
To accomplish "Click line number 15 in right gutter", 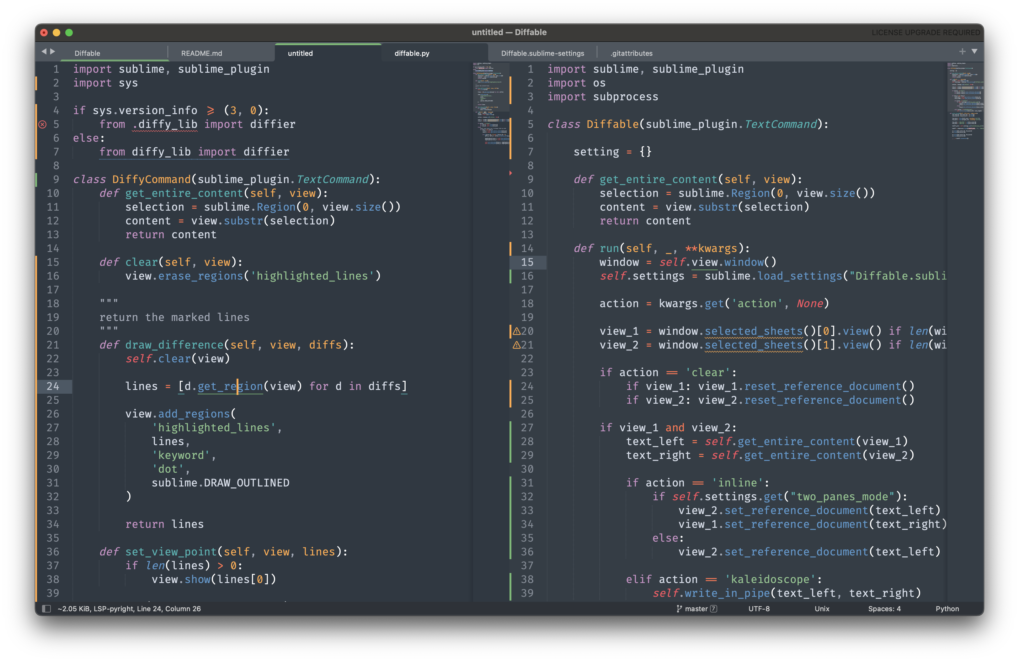I will tap(527, 262).
